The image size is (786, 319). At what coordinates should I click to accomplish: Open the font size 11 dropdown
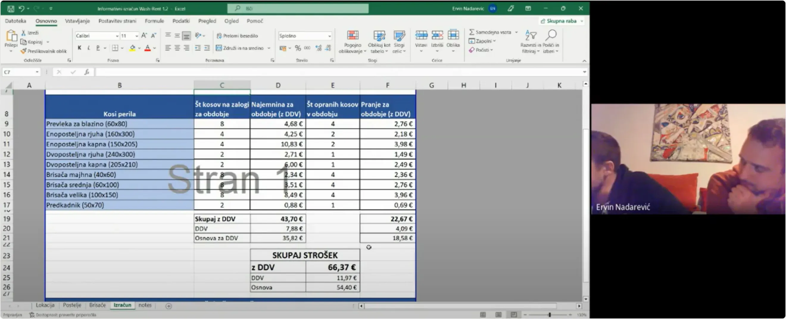136,36
